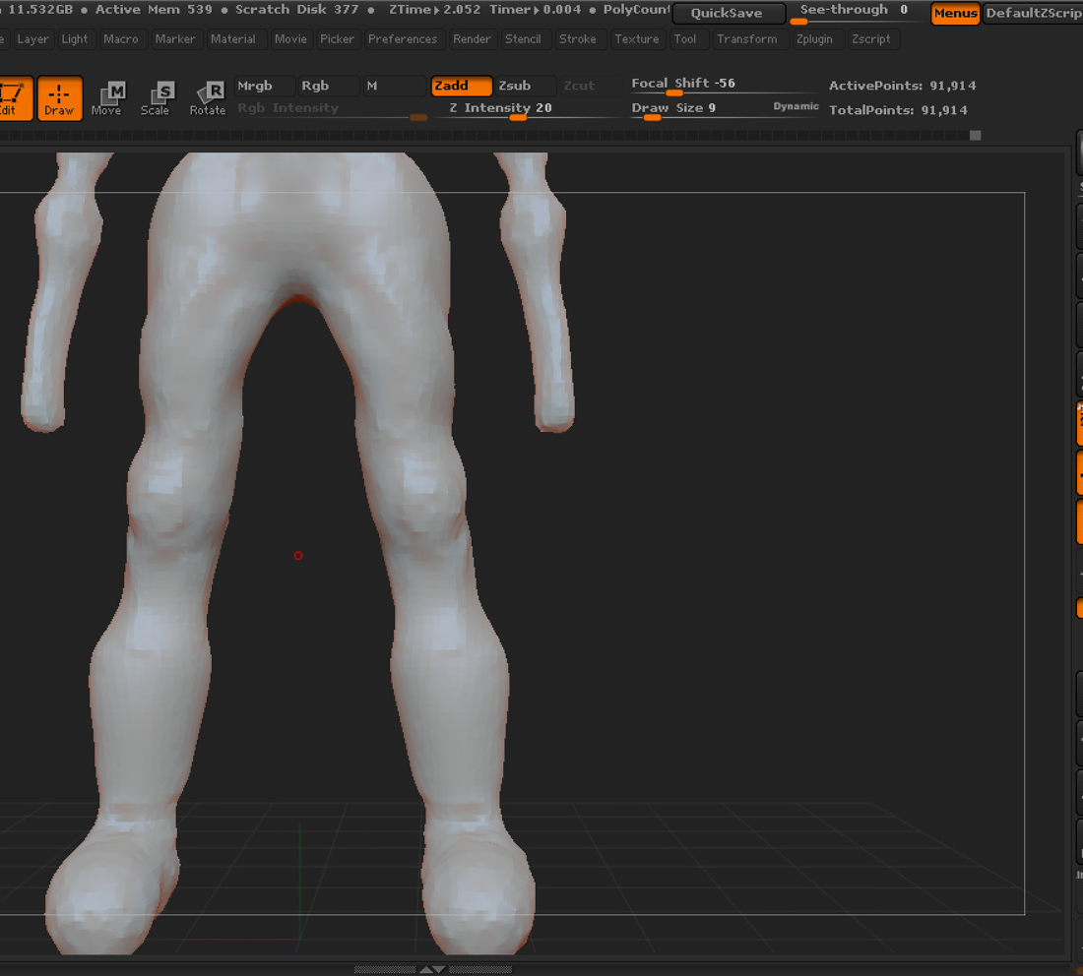Image resolution: width=1083 pixels, height=976 pixels.
Task: Select the Scale tool icon
Action: click(x=156, y=98)
